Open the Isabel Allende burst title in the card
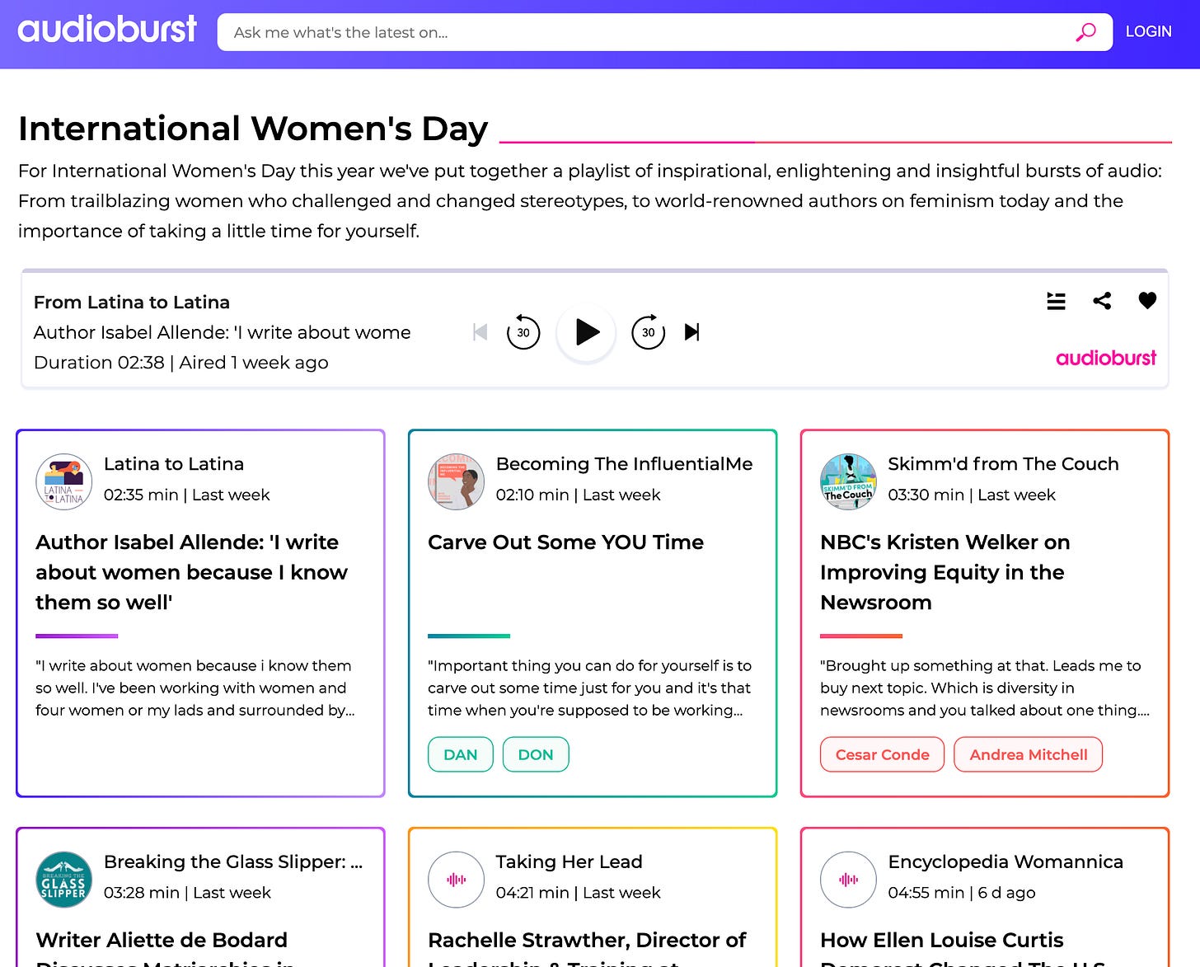The width and height of the screenshot is (1200, 967). coord(191,572)
